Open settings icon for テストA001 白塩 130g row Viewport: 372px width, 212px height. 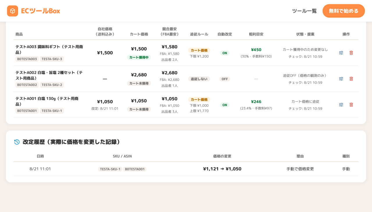coord(341,105)
